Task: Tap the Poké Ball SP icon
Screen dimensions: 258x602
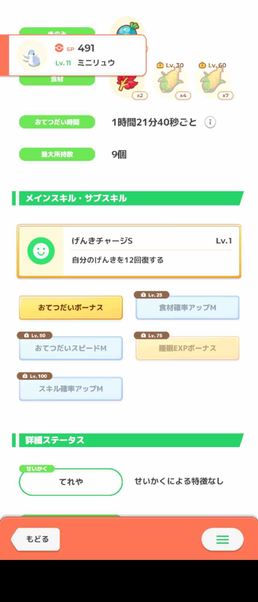Action: point(59,48)
